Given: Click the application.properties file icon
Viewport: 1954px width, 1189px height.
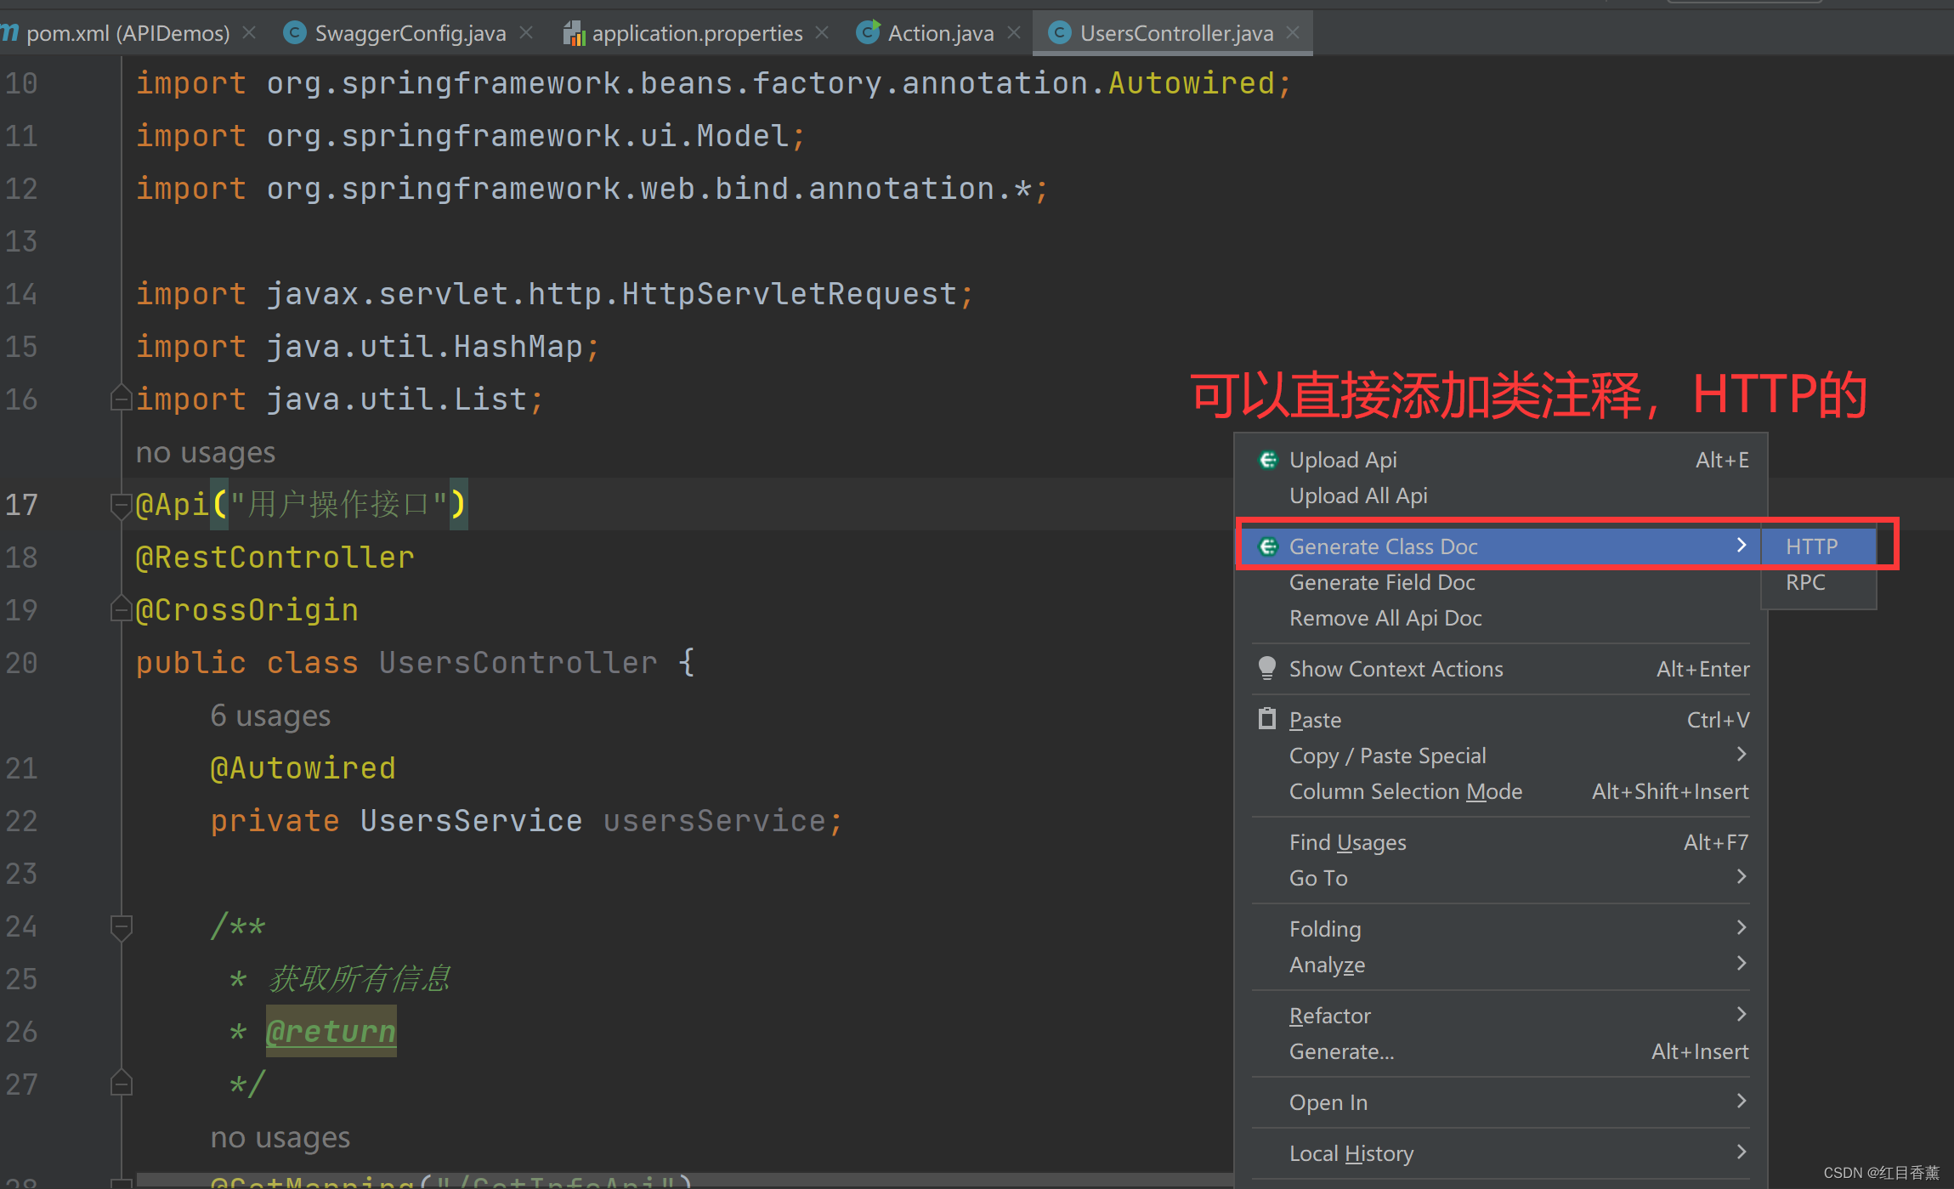Looking at the screenshot, I should (x=574, y=32).
